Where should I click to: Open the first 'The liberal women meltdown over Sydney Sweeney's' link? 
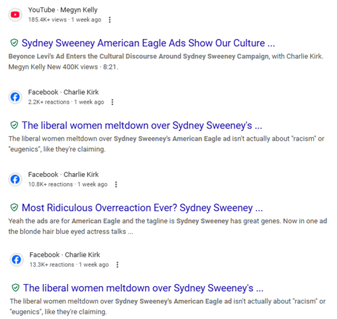(x=142, y=125)
